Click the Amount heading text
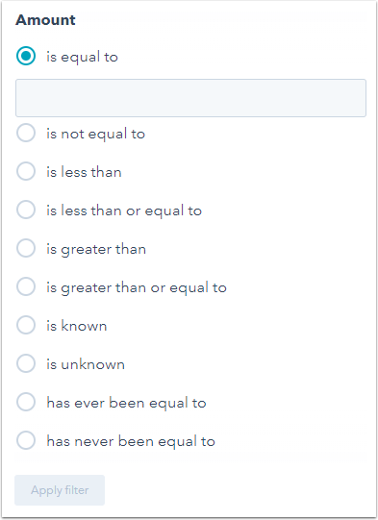378x520 pixels. tap(45, 20)
